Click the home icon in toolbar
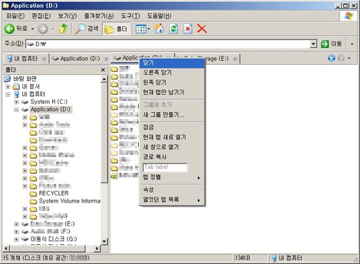 click(159, 29)
